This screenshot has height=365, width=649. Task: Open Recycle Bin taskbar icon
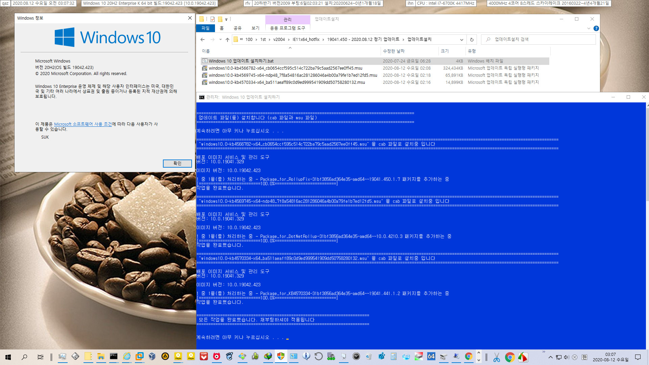pyautogui.click(x=368, y=357)
